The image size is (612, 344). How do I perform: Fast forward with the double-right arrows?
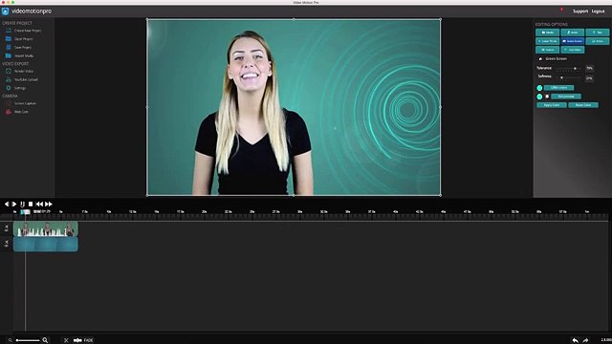click(x=49, y=204)
